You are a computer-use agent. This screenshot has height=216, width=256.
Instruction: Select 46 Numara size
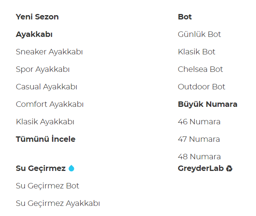199,122
